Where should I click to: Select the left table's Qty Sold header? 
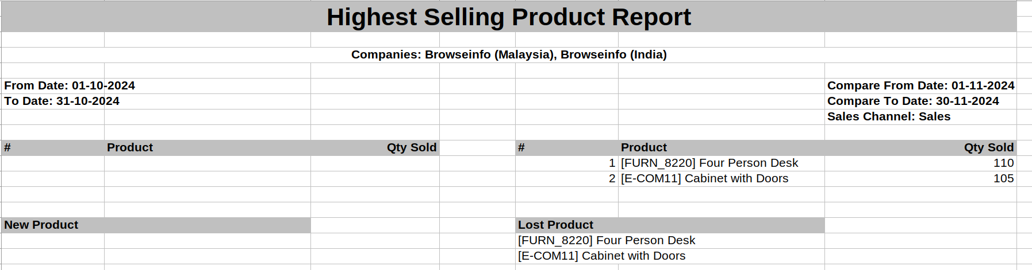coord(411,147)
